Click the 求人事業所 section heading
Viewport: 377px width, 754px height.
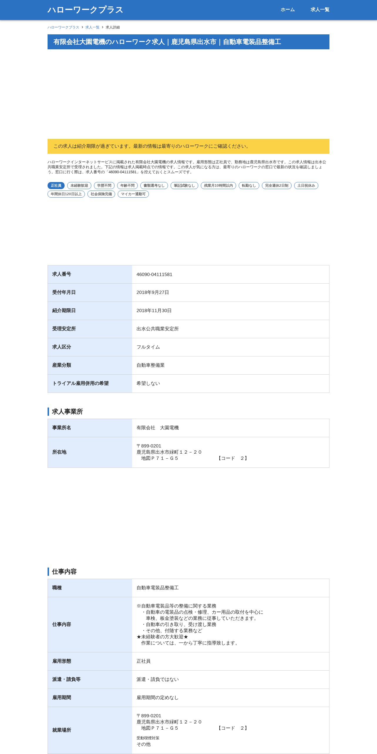tap(67, 412)
